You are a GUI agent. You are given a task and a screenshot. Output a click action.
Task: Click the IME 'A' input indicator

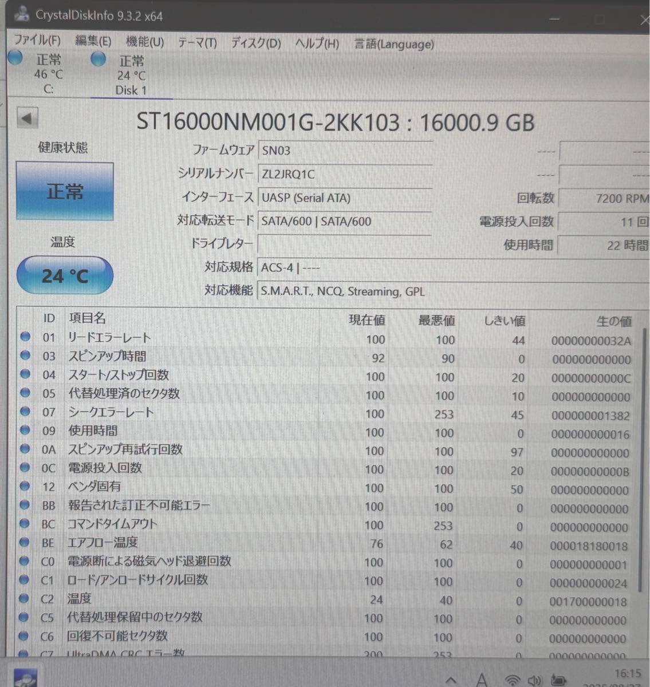[x=482, y=680]
